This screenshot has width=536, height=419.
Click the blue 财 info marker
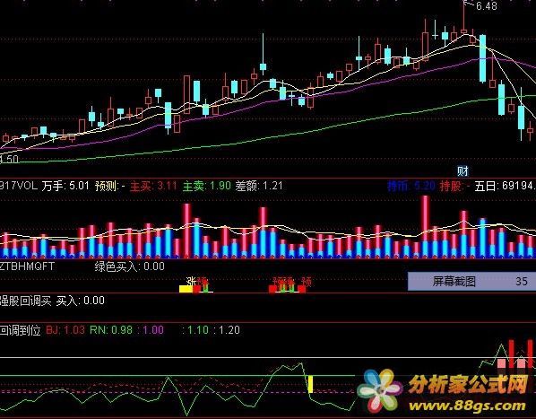(x=463, y=170)
